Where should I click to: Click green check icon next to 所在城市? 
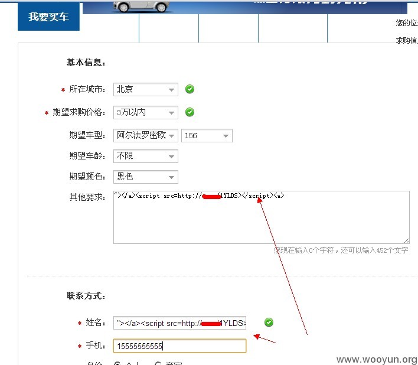190,89
